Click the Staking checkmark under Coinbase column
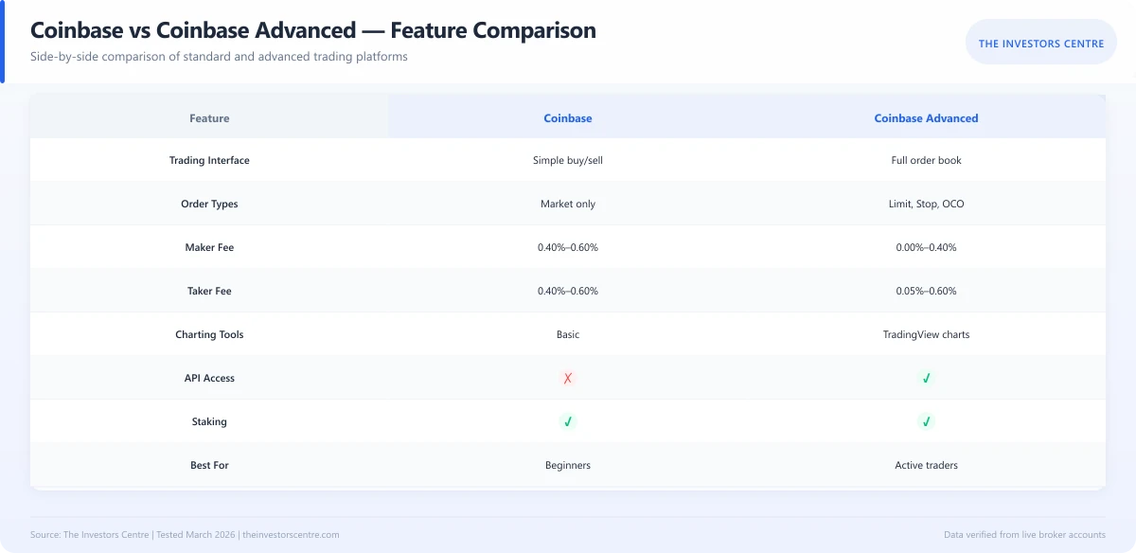This screenshot has height=553, width=1136. 568,421
